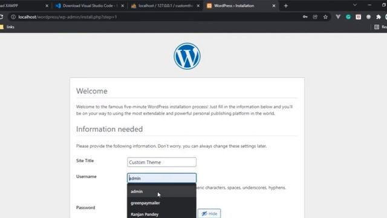This screenshot has height=218, width=387.
Task: Click the address bar URL
Action: 67,17
